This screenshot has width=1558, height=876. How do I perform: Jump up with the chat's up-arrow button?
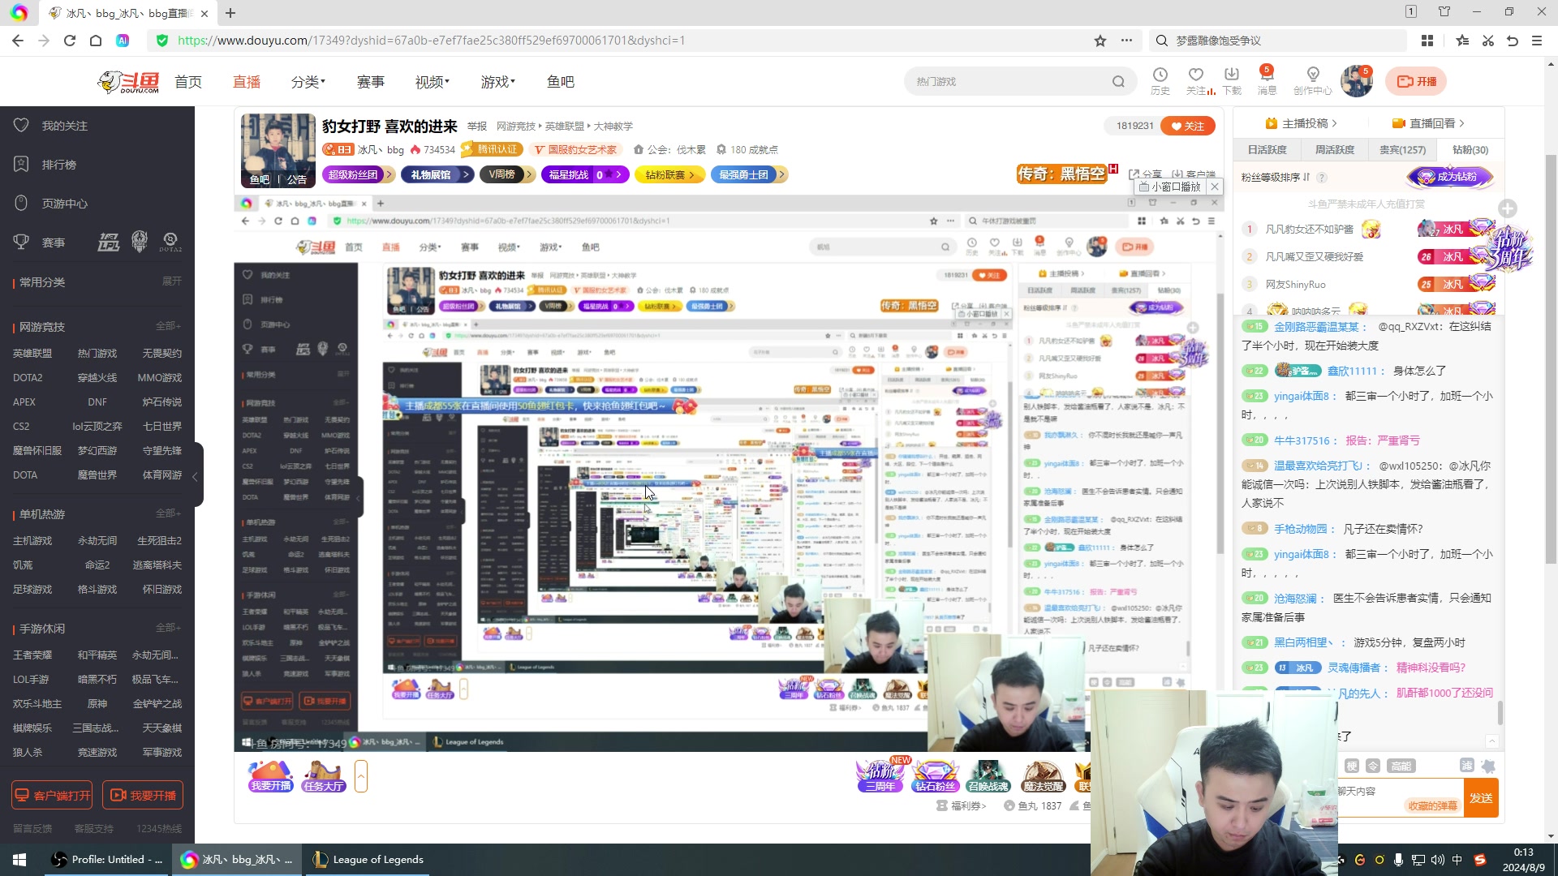[1491, 741]
